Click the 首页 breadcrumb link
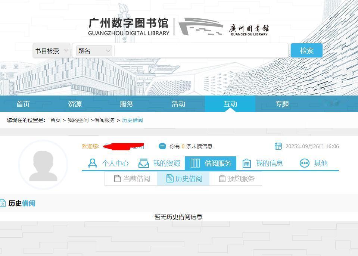The width and height of the screenshot is (358, 256). pyautogui.click(x=56, y=120)
